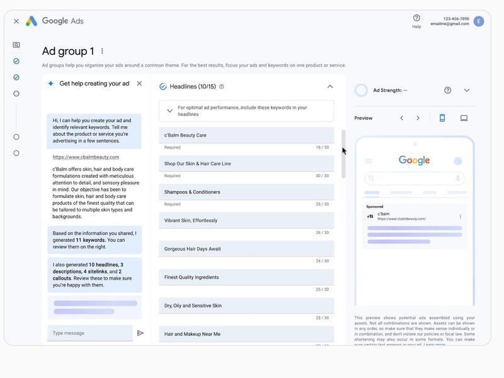Open Ad Strength help icon

pyautogui.click(x=448, y=90)
